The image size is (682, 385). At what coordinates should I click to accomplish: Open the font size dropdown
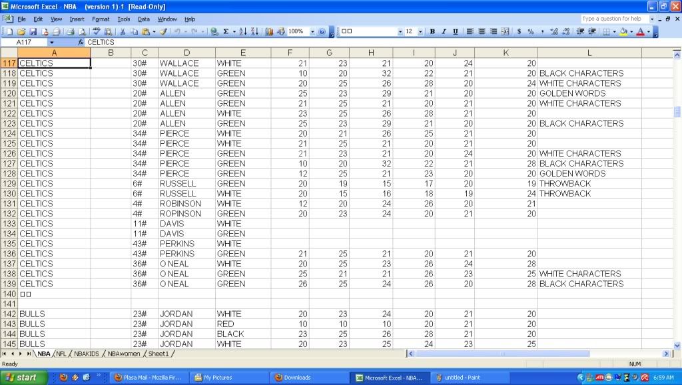click(420, 31)
